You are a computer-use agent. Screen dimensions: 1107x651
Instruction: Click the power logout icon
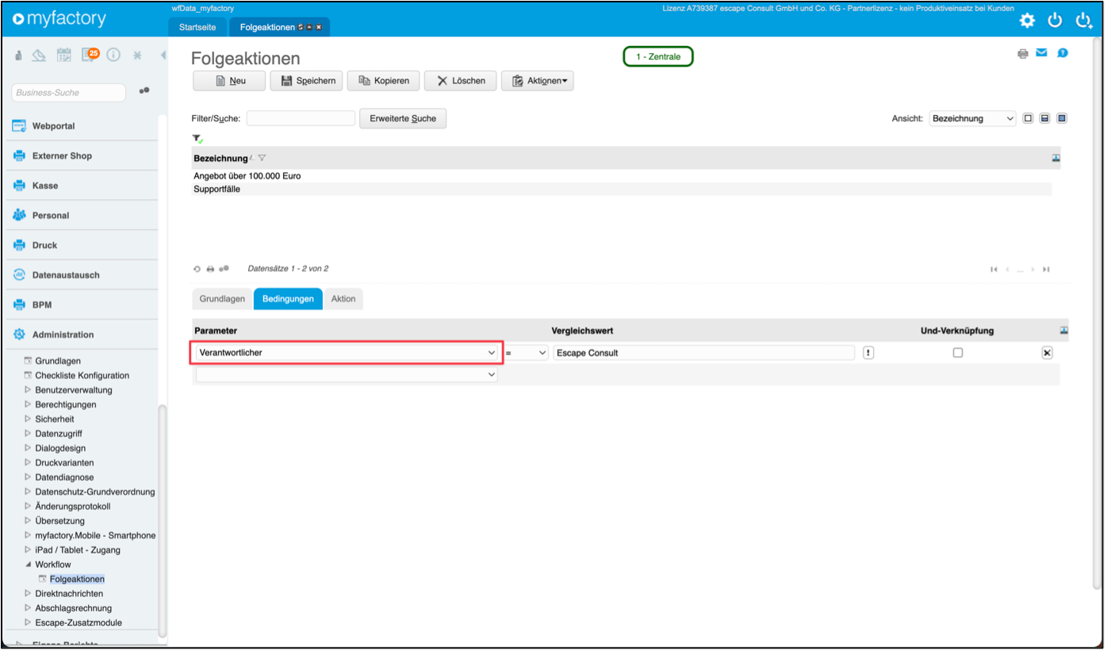pos(1055,21)
